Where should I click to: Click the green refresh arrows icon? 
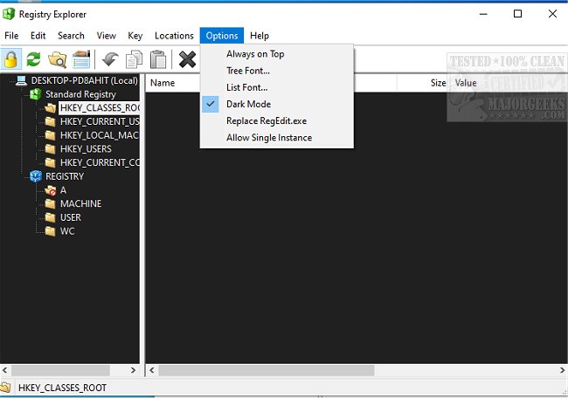(x=33, y=59)
